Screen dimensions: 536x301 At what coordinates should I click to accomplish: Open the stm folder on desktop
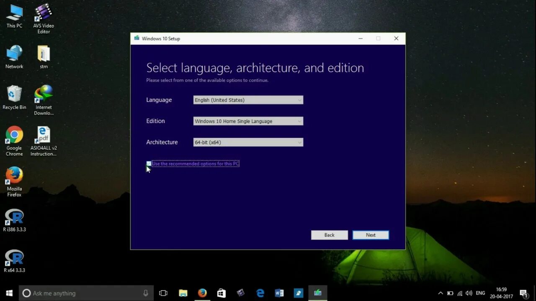pyautogui.click(x=44, y=57)
